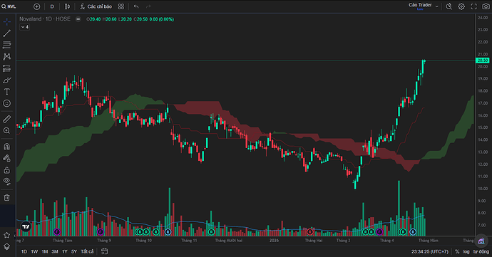
Task: Select the brush drawing tool
Action: pyautogui.click(x=6, y=80)
